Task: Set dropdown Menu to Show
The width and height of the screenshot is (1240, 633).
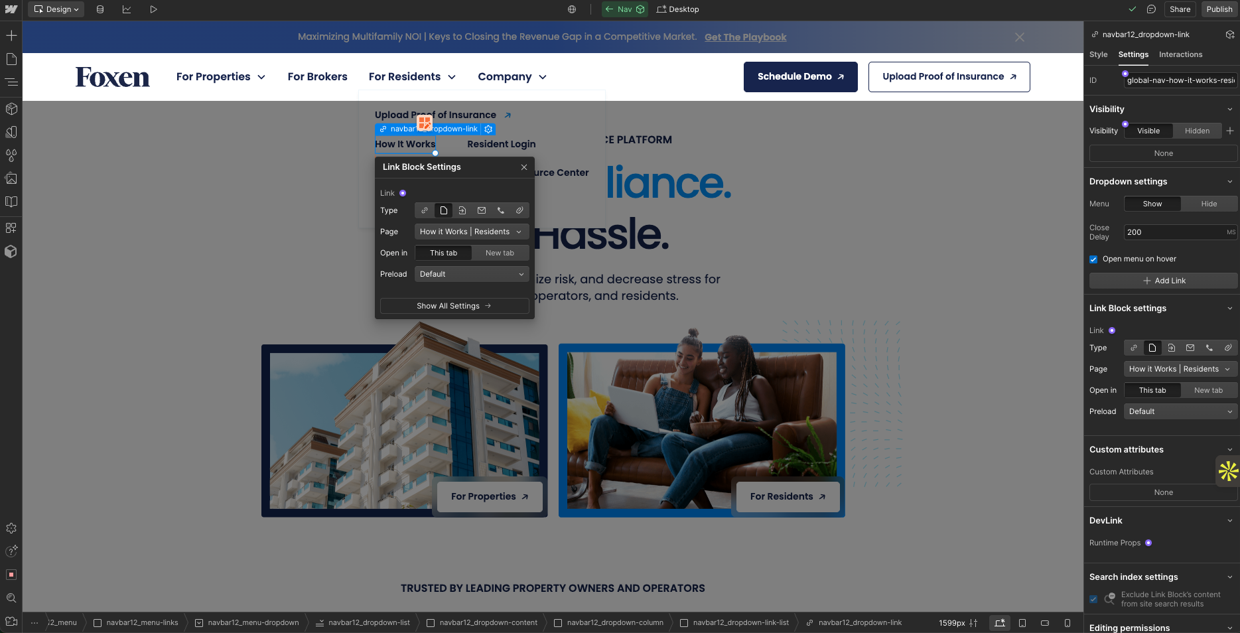Action: 1152,204
